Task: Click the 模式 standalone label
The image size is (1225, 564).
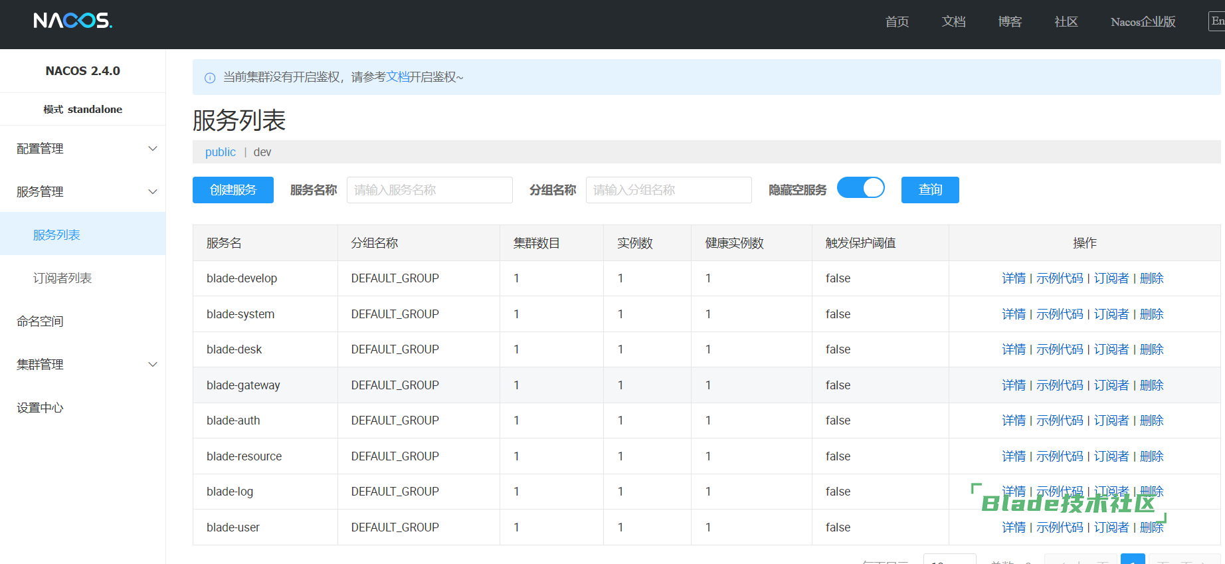Action: (x=83, y=110)
